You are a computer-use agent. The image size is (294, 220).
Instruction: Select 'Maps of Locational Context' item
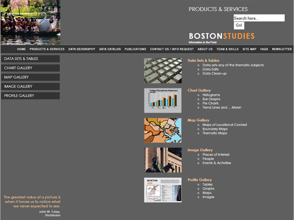[x=225, y=125]
